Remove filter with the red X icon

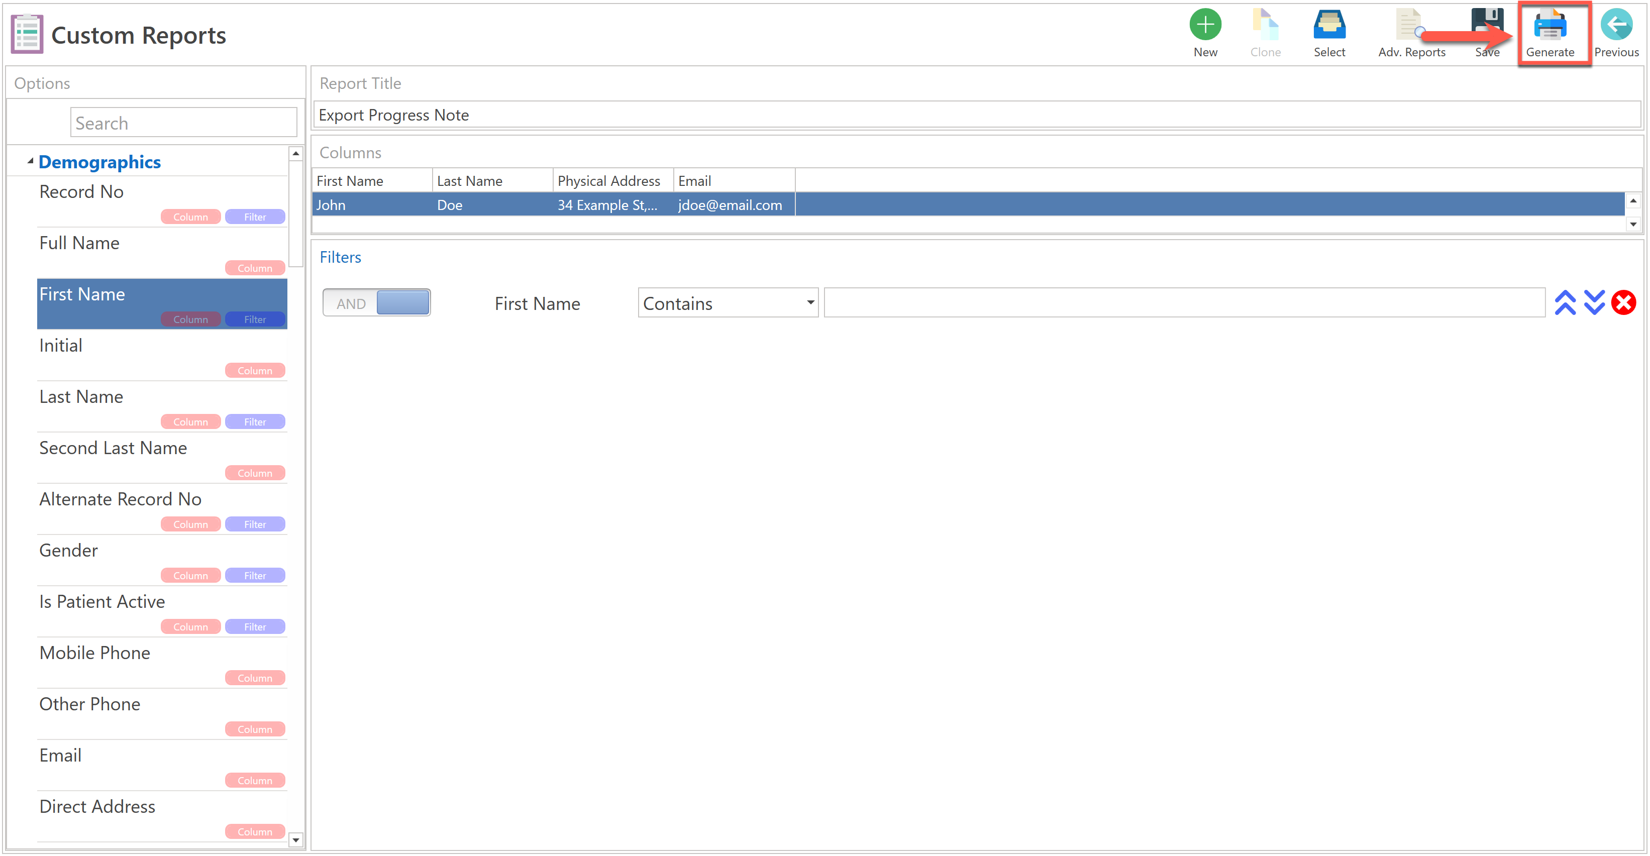(1623, 303)
